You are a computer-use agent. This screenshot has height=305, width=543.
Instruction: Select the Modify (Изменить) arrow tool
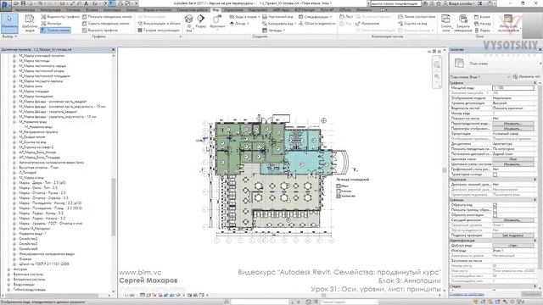click(9, 23)
